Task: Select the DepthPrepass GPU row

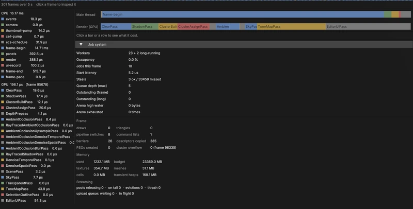Action: tap(24, 113)
